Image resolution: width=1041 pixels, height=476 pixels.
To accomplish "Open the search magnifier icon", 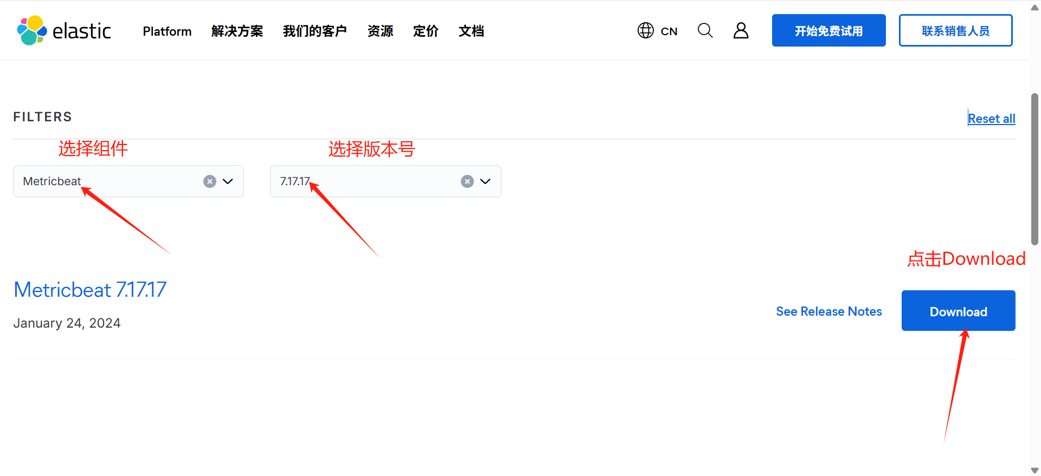I will point(705,30).
